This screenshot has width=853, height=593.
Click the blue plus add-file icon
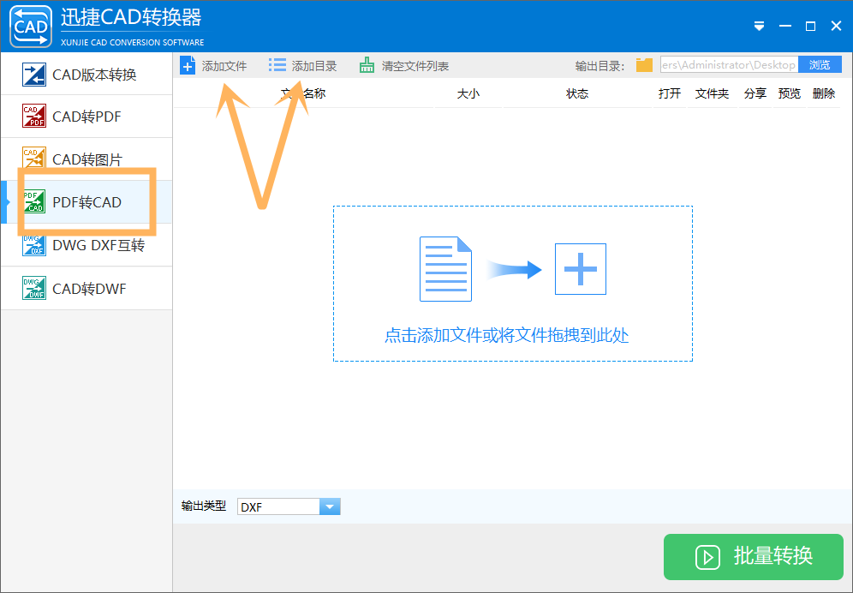(x=188, y=66)
